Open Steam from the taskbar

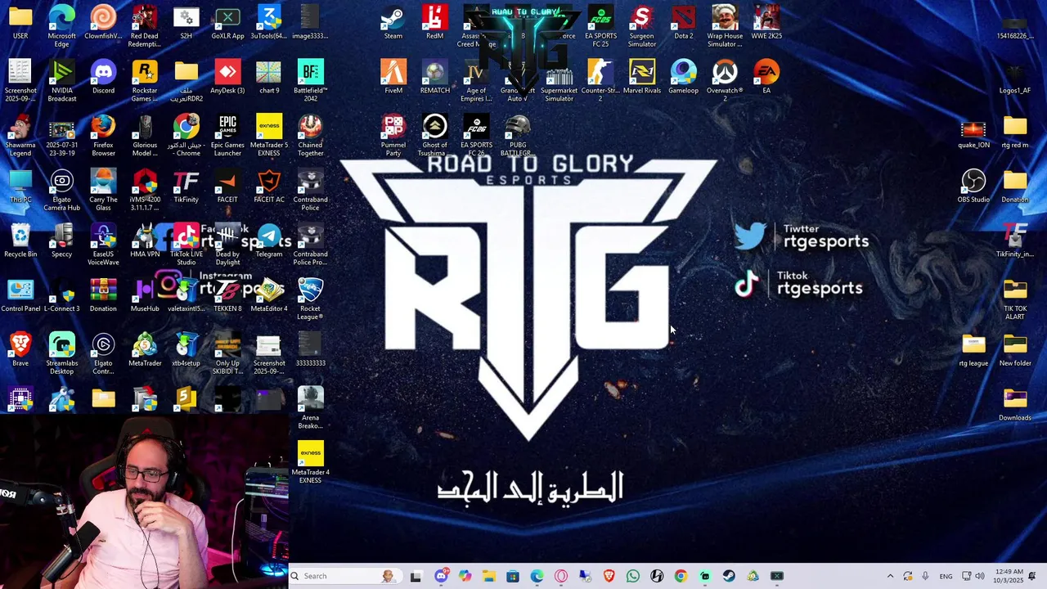[729, 576]
